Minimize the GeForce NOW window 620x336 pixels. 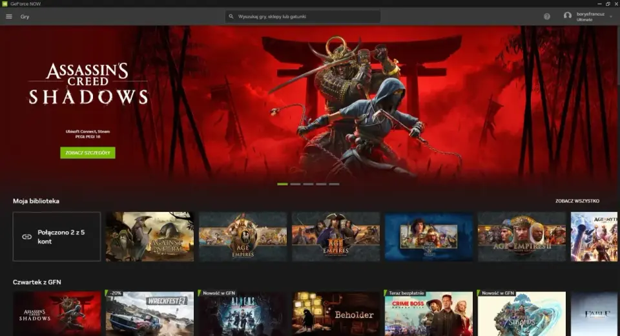click(599, 4)
